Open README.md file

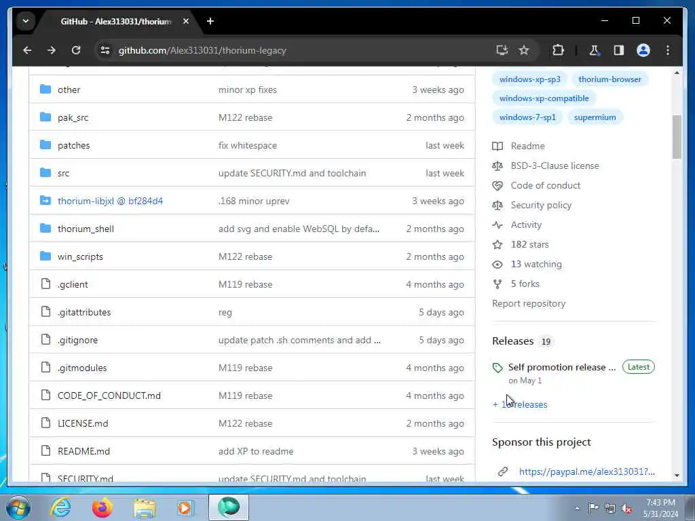83,451
